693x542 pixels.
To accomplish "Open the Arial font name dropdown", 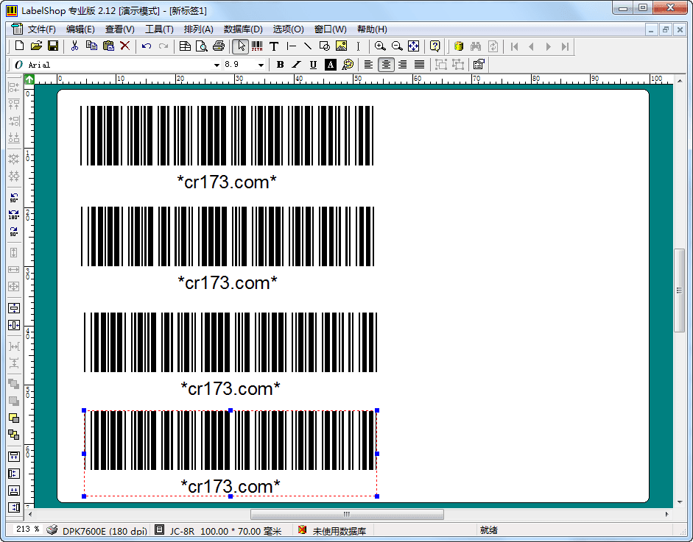I will (x=217, y=65).
